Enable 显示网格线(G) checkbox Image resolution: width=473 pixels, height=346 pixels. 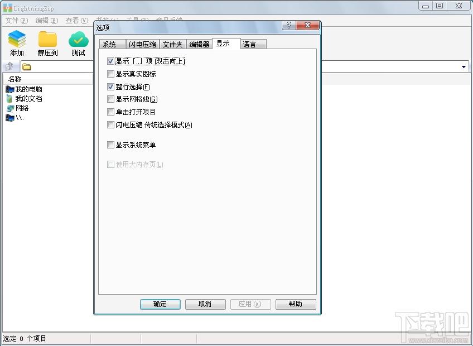pos(110,99)
